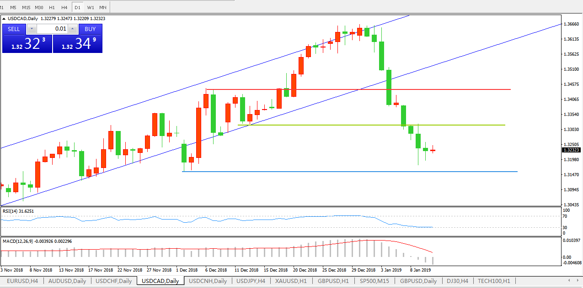Screen dimensions: 583x288
Task: Switch to XAUUSD,H1 chart tab
Action: [290, 281]
